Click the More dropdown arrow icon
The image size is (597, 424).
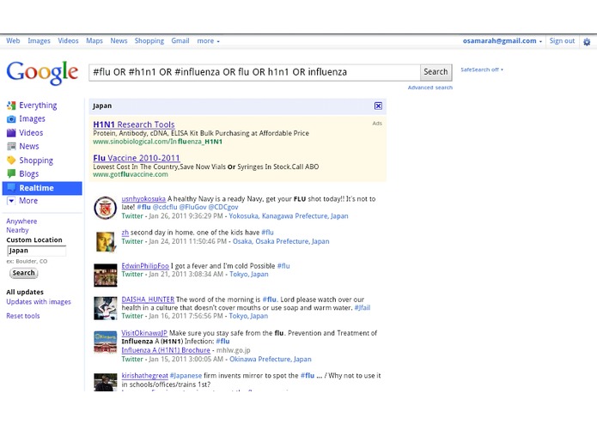click(x=11, y=201)
